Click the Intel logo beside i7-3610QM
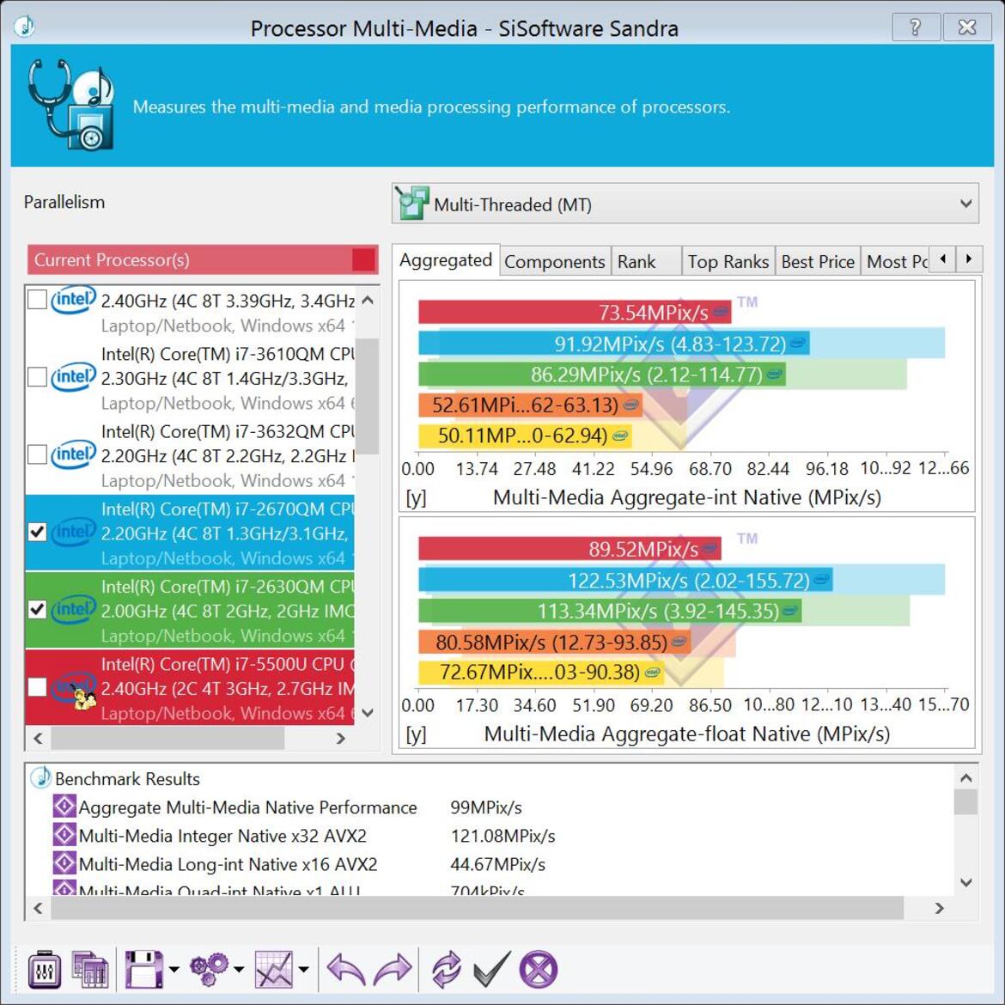Screen dimensions: 1005x1005 (x=74, y=377)
